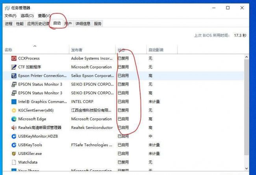Click icon of enabled EPSON Status Monitor 3
Viewport: 256px width, 175px height.
14,93
